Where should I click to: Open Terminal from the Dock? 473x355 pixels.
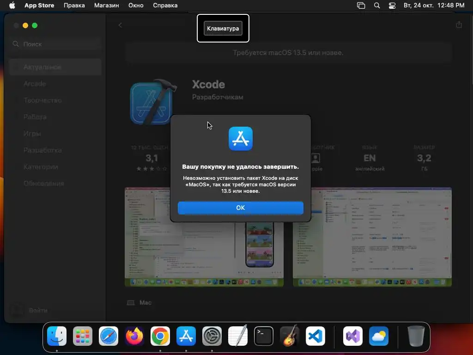pyautogui.click(x=264, y=336)
